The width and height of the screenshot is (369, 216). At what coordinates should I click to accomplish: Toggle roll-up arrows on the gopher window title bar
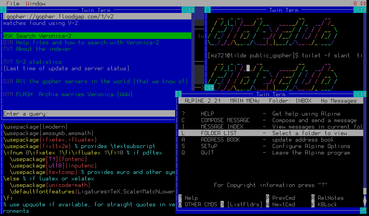[x=191, y=10]
